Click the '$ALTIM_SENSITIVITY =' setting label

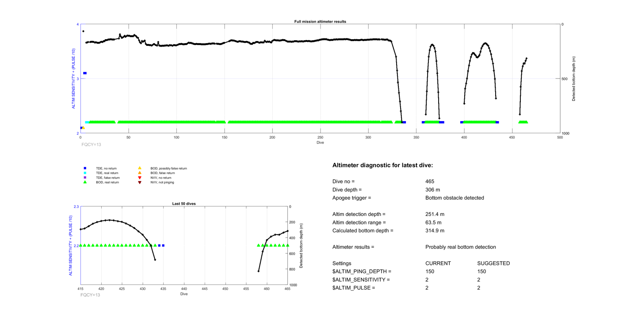coord(361,280)
